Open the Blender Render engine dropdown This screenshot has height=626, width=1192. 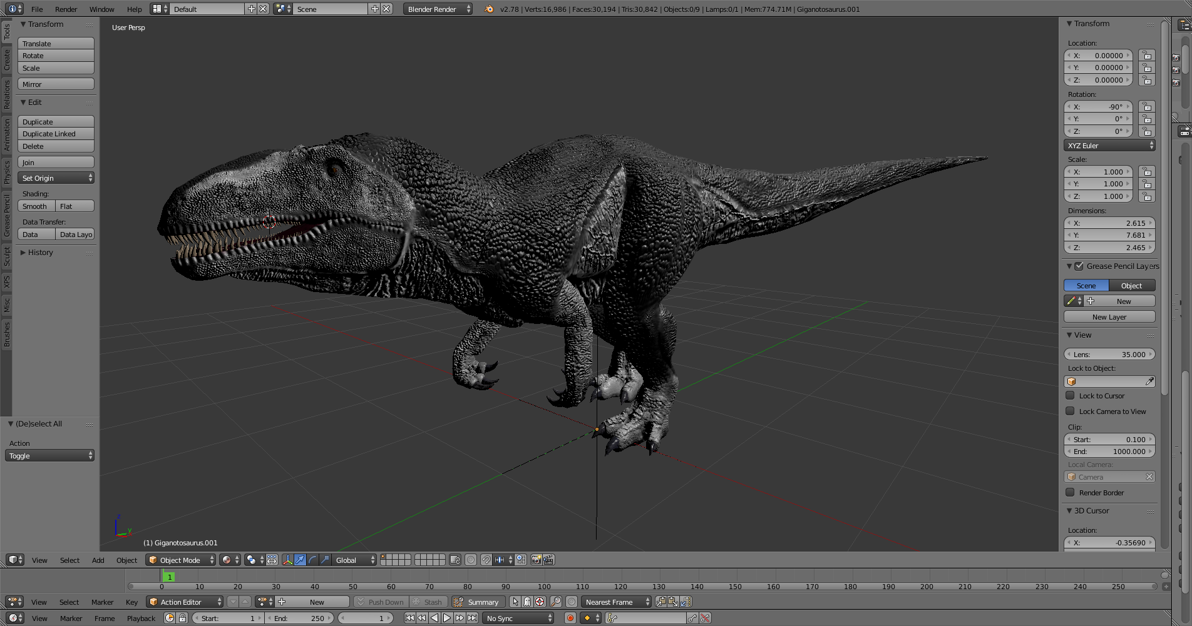tap(438, 9)
